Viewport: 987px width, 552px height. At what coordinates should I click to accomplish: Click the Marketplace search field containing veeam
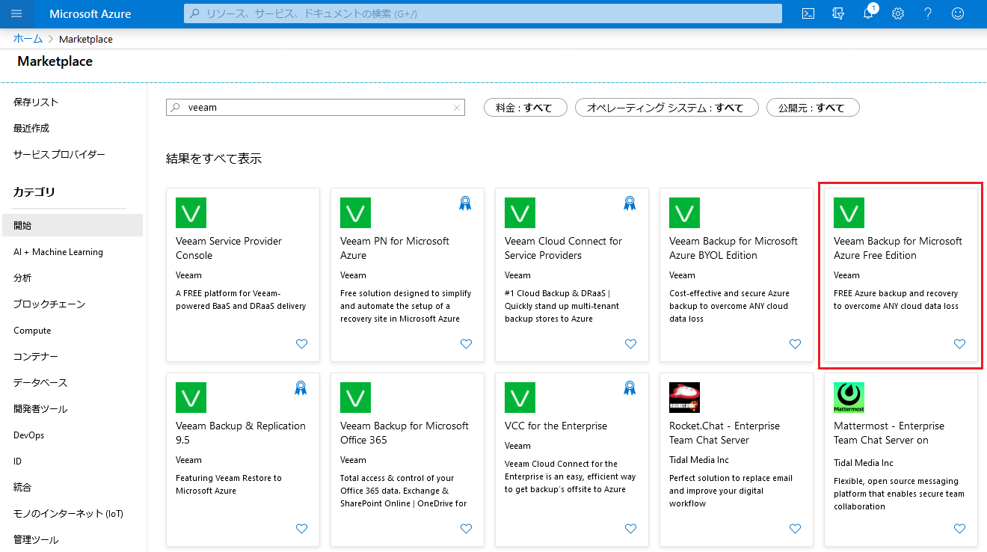pyautogui.click(x=315, y=108)
